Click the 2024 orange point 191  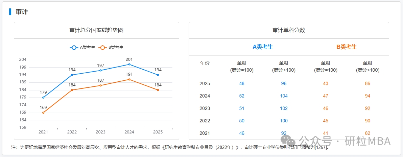[129, 79]
